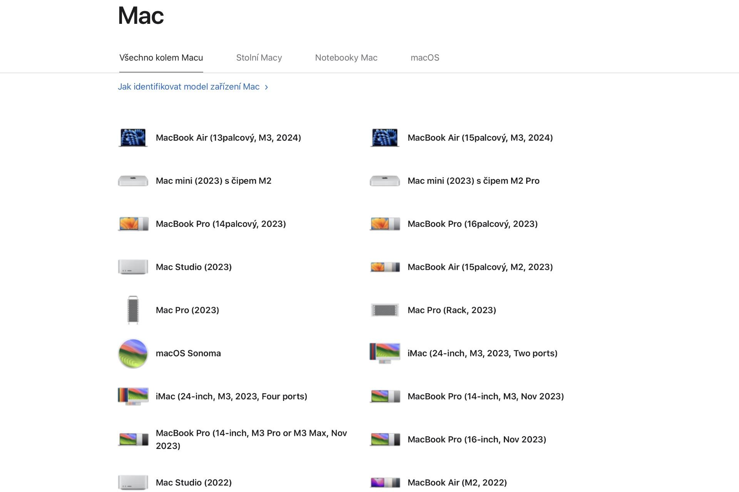This screenshot has width=739, height=492.
Task: Choose the Mac Studio (2022) device icon
Action: [133, 482]
